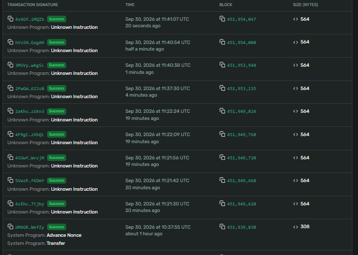Copy signature 5VwzP…f6DmY via its copy icon
The image size is (358, 255).
[10, 180]
